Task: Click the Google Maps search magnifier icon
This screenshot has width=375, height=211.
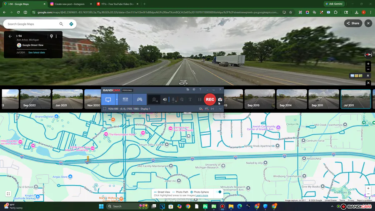Action: coord(61,24)
